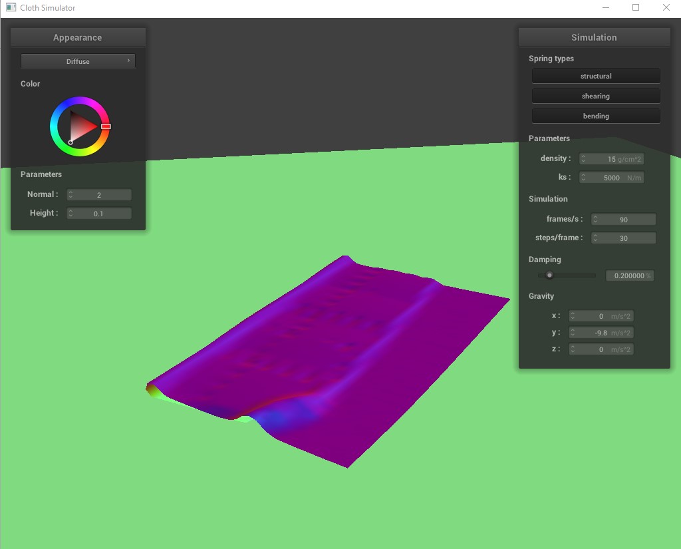The height and width of the screenshot is (549, 681).
Task: Click the Height field spinner arrows
Action: pyautogui.click(x=70, y=214)
